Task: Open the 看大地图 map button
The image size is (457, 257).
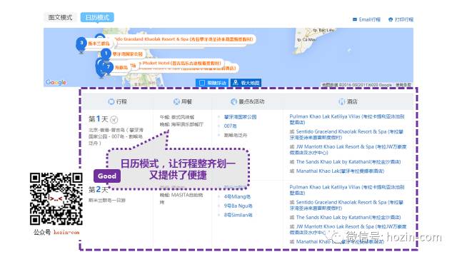Action: 246,83
